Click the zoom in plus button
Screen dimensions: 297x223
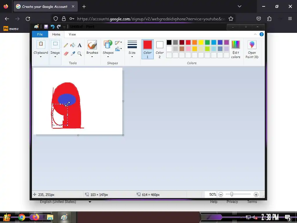[x=256, y=195]
